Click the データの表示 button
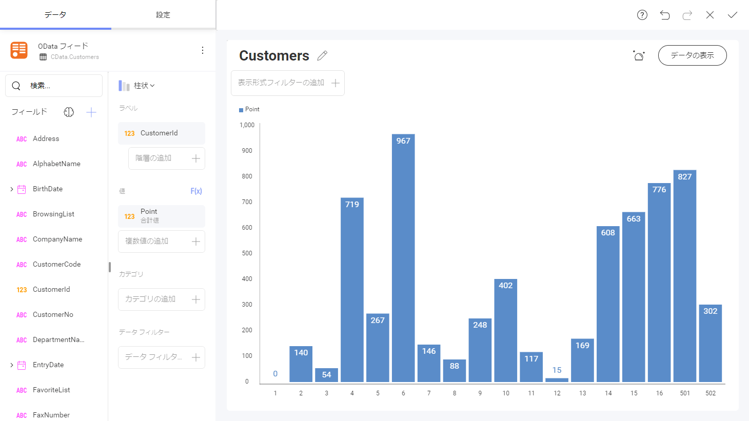 pos(692,55)
